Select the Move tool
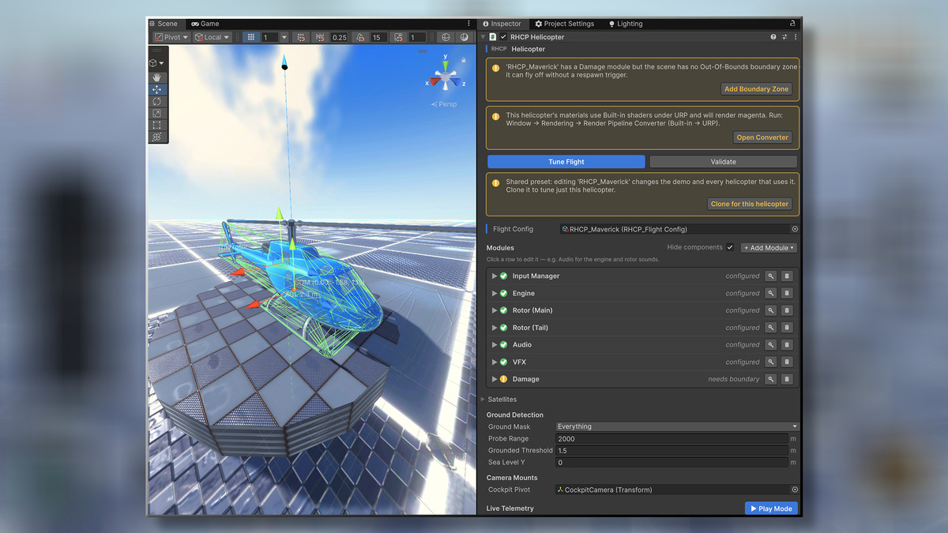Viewport: 948px width, 533px height. (157, 89)
